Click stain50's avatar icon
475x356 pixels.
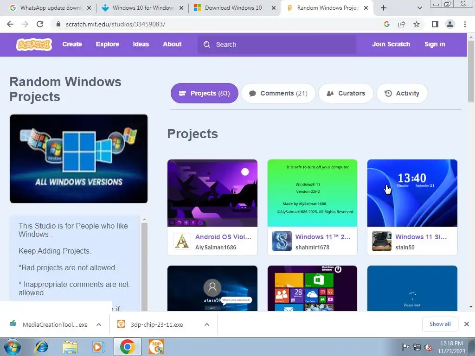click(x=382, y=241)
